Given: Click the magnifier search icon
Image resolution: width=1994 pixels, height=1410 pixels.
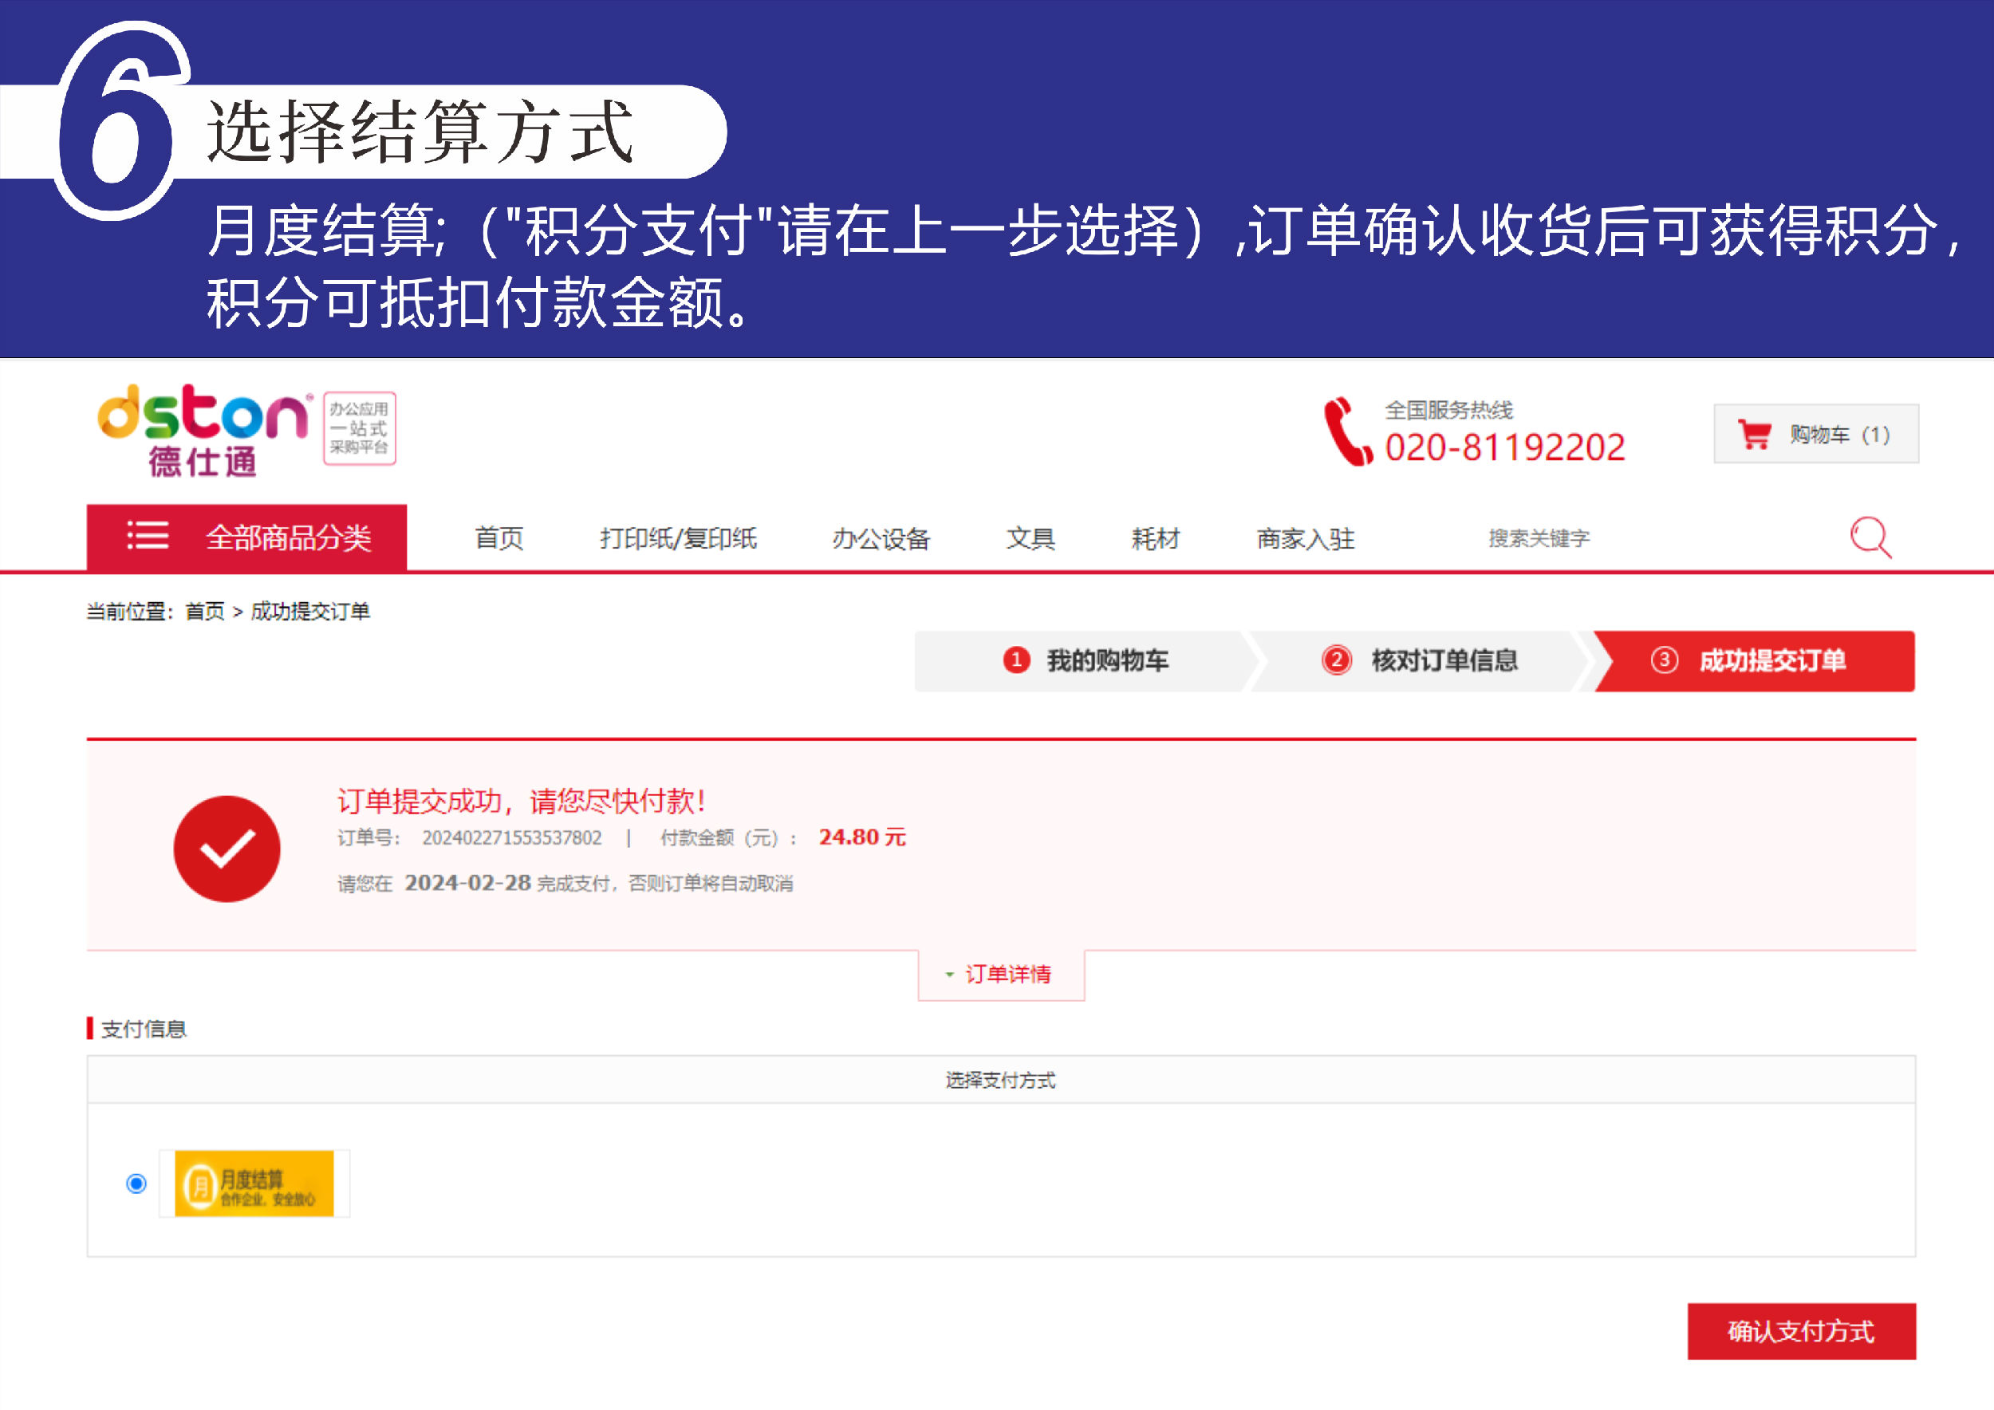Looking at the screenshot, I should (1869, 538).
